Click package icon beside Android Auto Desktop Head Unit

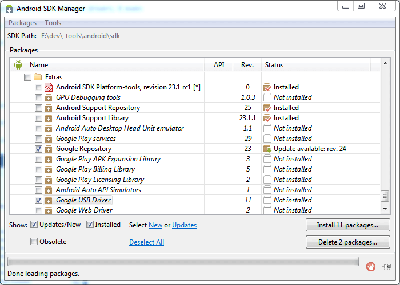(x=49, y=128)
